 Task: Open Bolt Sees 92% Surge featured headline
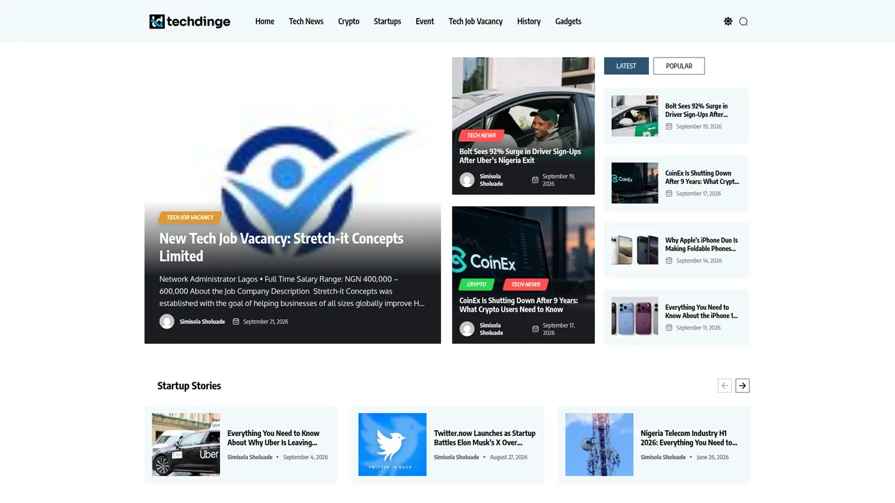(x=520, y=156)
